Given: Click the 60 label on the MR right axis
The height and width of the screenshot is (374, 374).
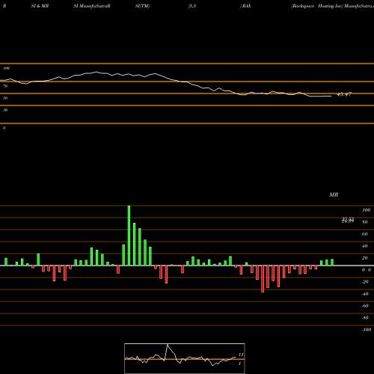Looking at the screenshot, I should coord(365,234).
